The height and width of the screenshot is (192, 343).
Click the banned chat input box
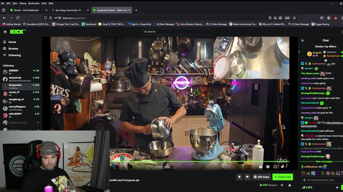tap(322, 180)
